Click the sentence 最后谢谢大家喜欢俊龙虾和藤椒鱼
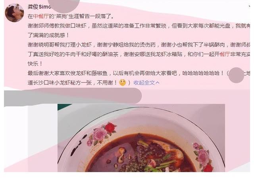 click(67, 73)
